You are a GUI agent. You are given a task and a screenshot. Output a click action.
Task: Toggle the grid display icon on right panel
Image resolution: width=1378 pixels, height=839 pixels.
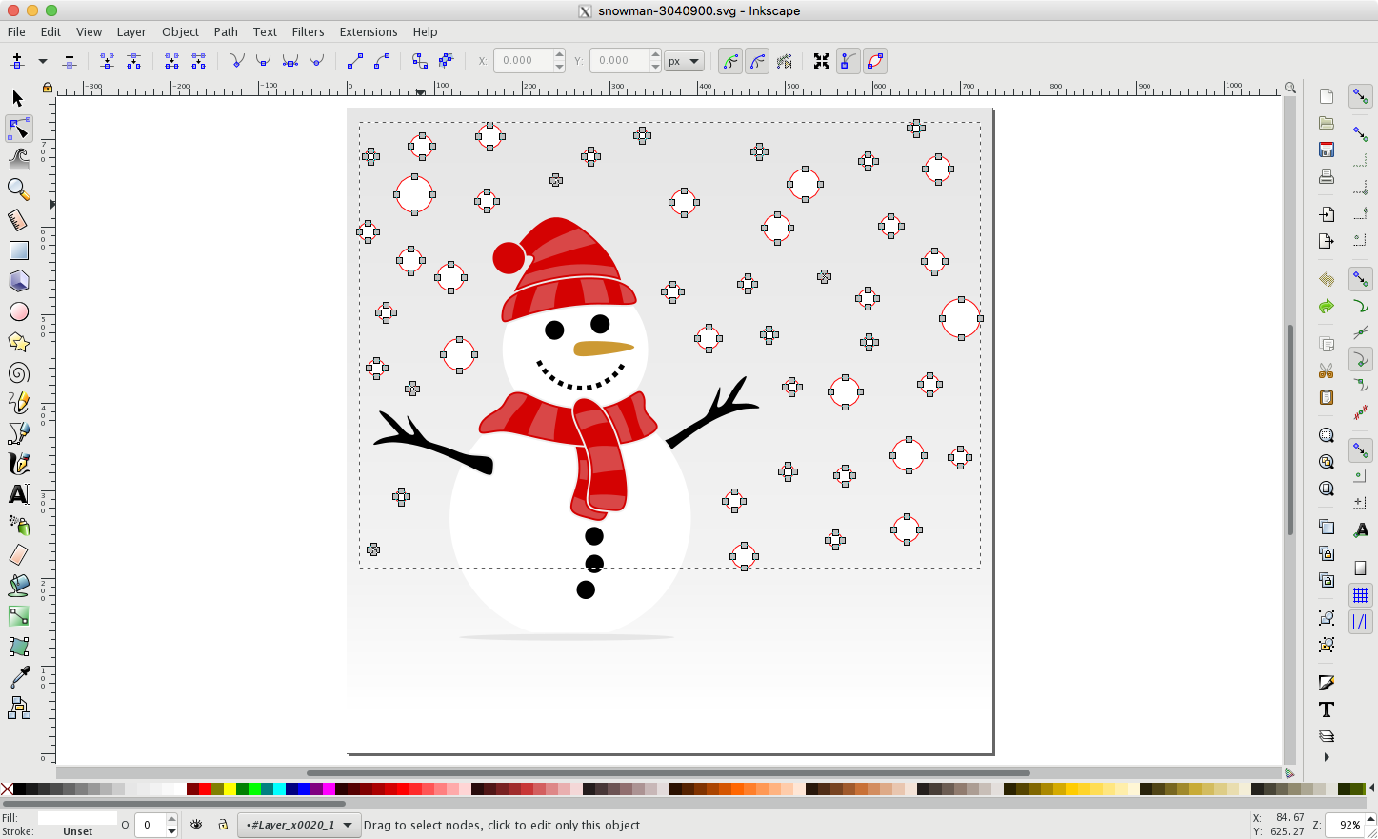point(1360,595)
